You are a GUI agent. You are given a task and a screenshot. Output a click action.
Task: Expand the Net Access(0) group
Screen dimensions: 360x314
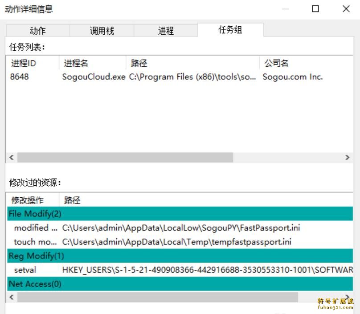click(x=180, y=284)
